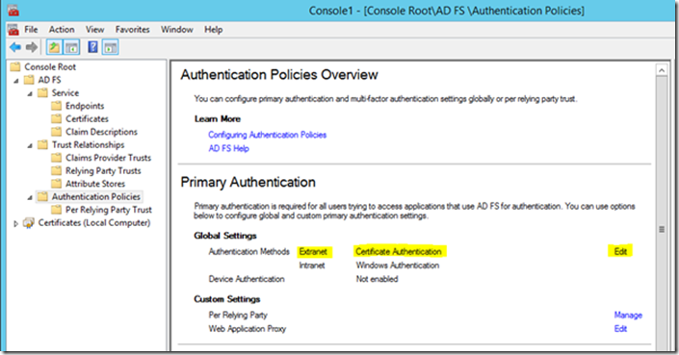Click the Endpoints folder icon
Image resolution: width=679 pixels, height=355 pixels.
click(56, 106)
